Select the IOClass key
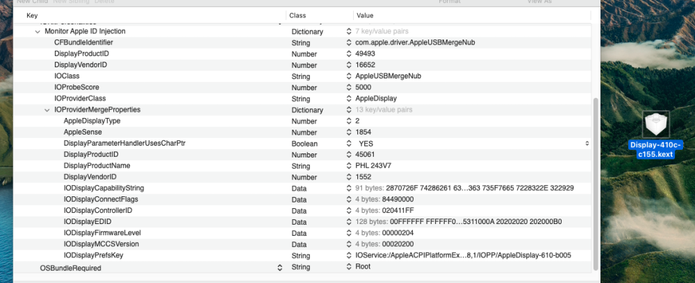This screenshot has width=695, height=283. click(x=67, y=76)
